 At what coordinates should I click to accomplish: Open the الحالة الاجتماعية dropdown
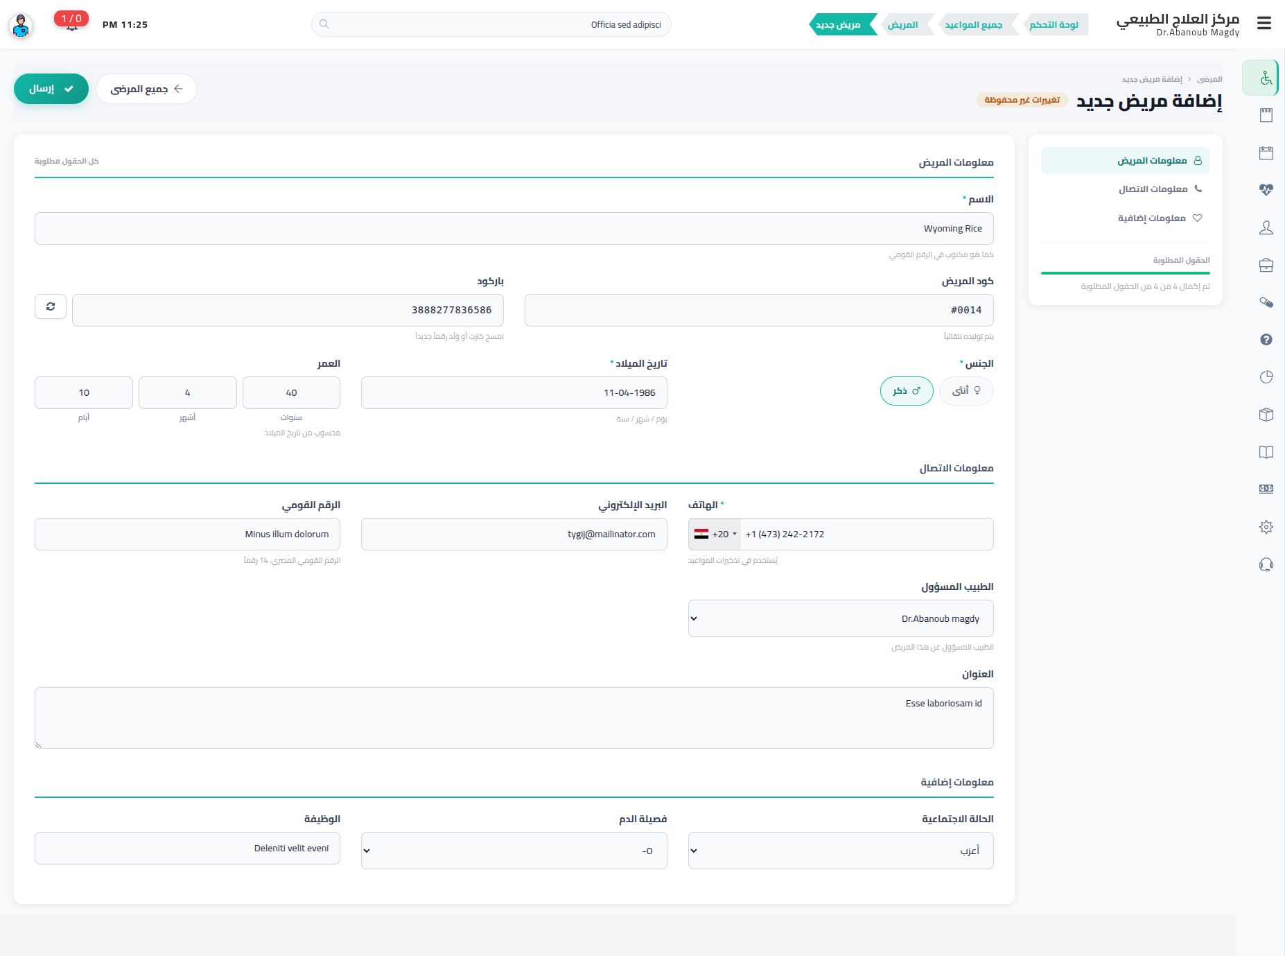[841, 851]
